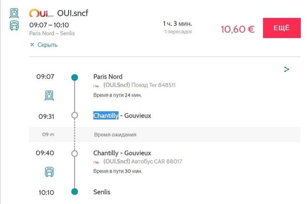Click the 09:31 Chantilly arrival stop marker
Viewport: 308px width, 204px height.
pyautogui.click(x=75, y=115)
